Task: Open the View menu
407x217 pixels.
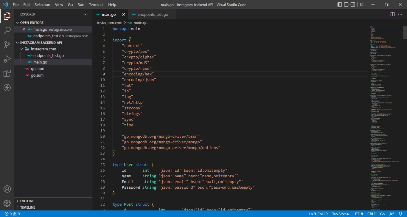Action: [59, 4]
